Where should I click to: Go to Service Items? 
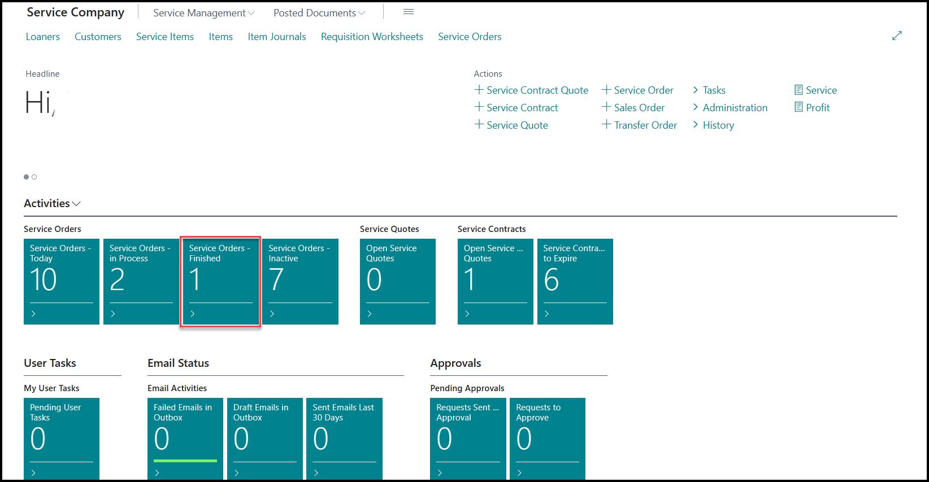(165, 37)
